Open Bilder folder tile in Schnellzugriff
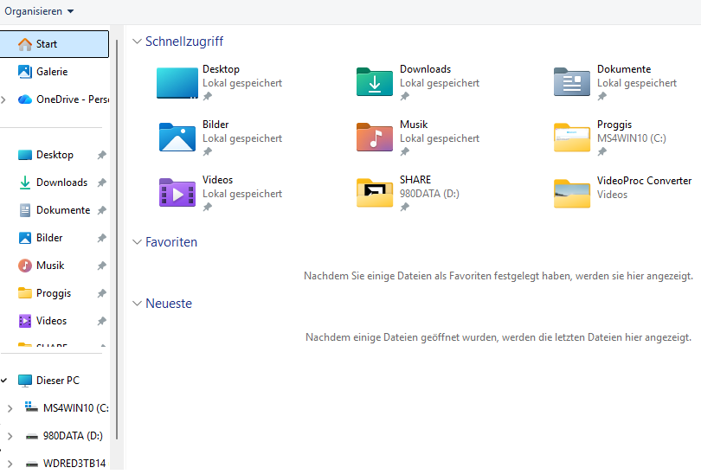This screenshot has width=701, height=474. (x=220, y=138)
